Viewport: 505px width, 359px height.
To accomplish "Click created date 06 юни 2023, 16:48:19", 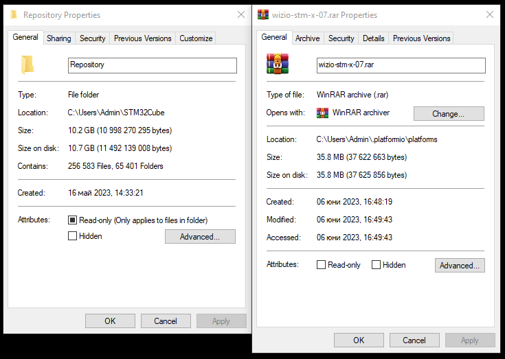I will pyautogui.click(x=355, y=202).
